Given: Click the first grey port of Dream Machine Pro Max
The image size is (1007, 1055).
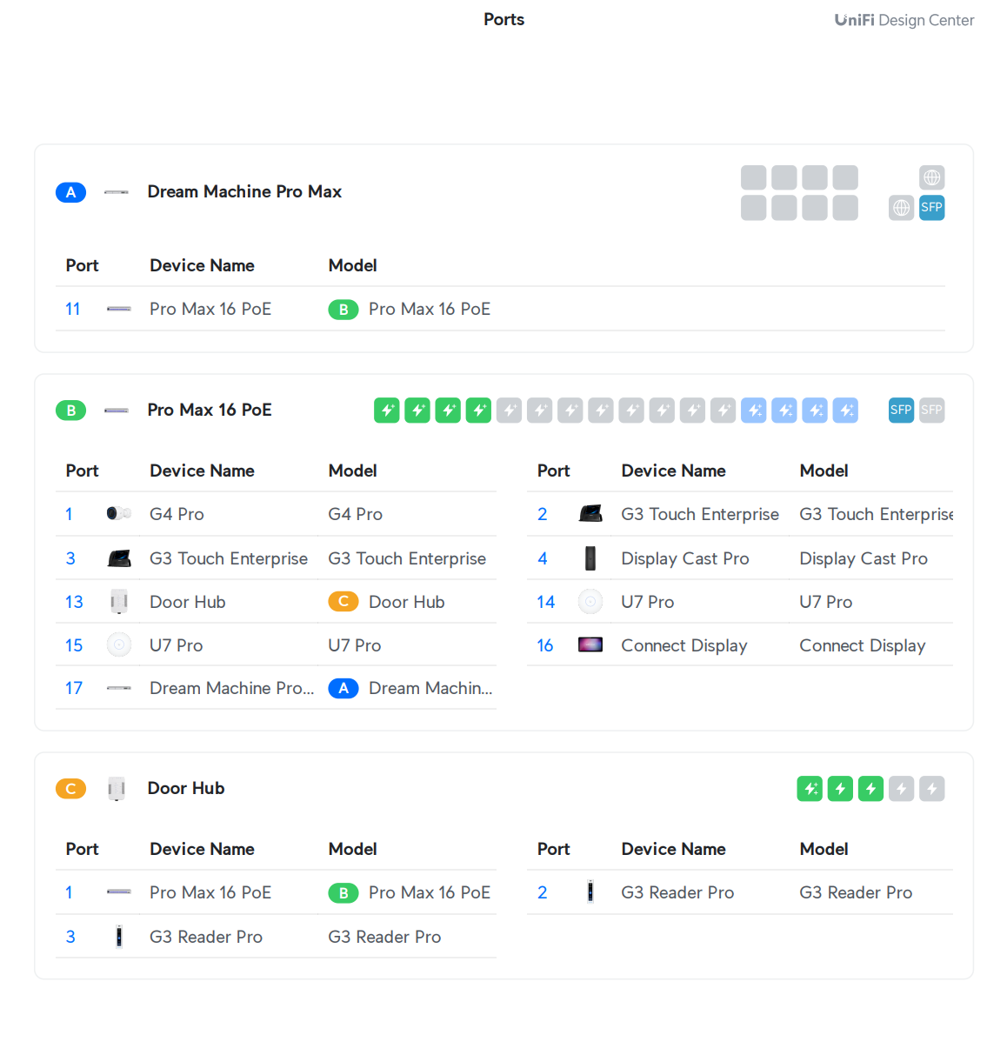Looking at the screenshot, I should pos(753,177).
